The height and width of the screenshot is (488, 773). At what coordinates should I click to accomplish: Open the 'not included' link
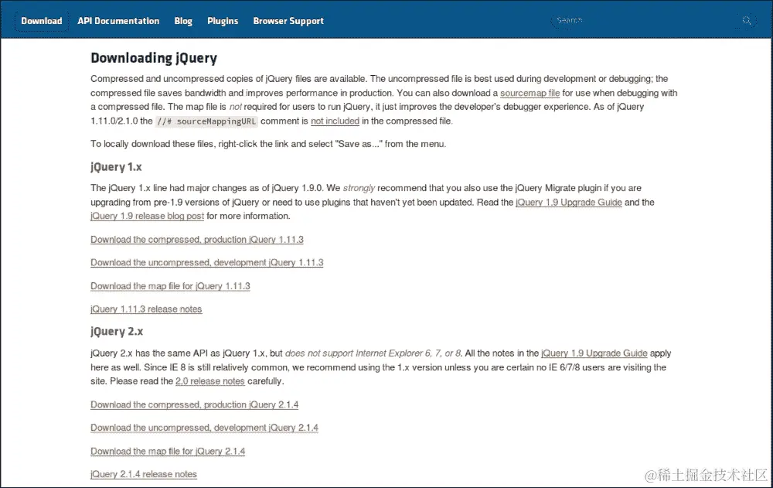pos(335,121)
